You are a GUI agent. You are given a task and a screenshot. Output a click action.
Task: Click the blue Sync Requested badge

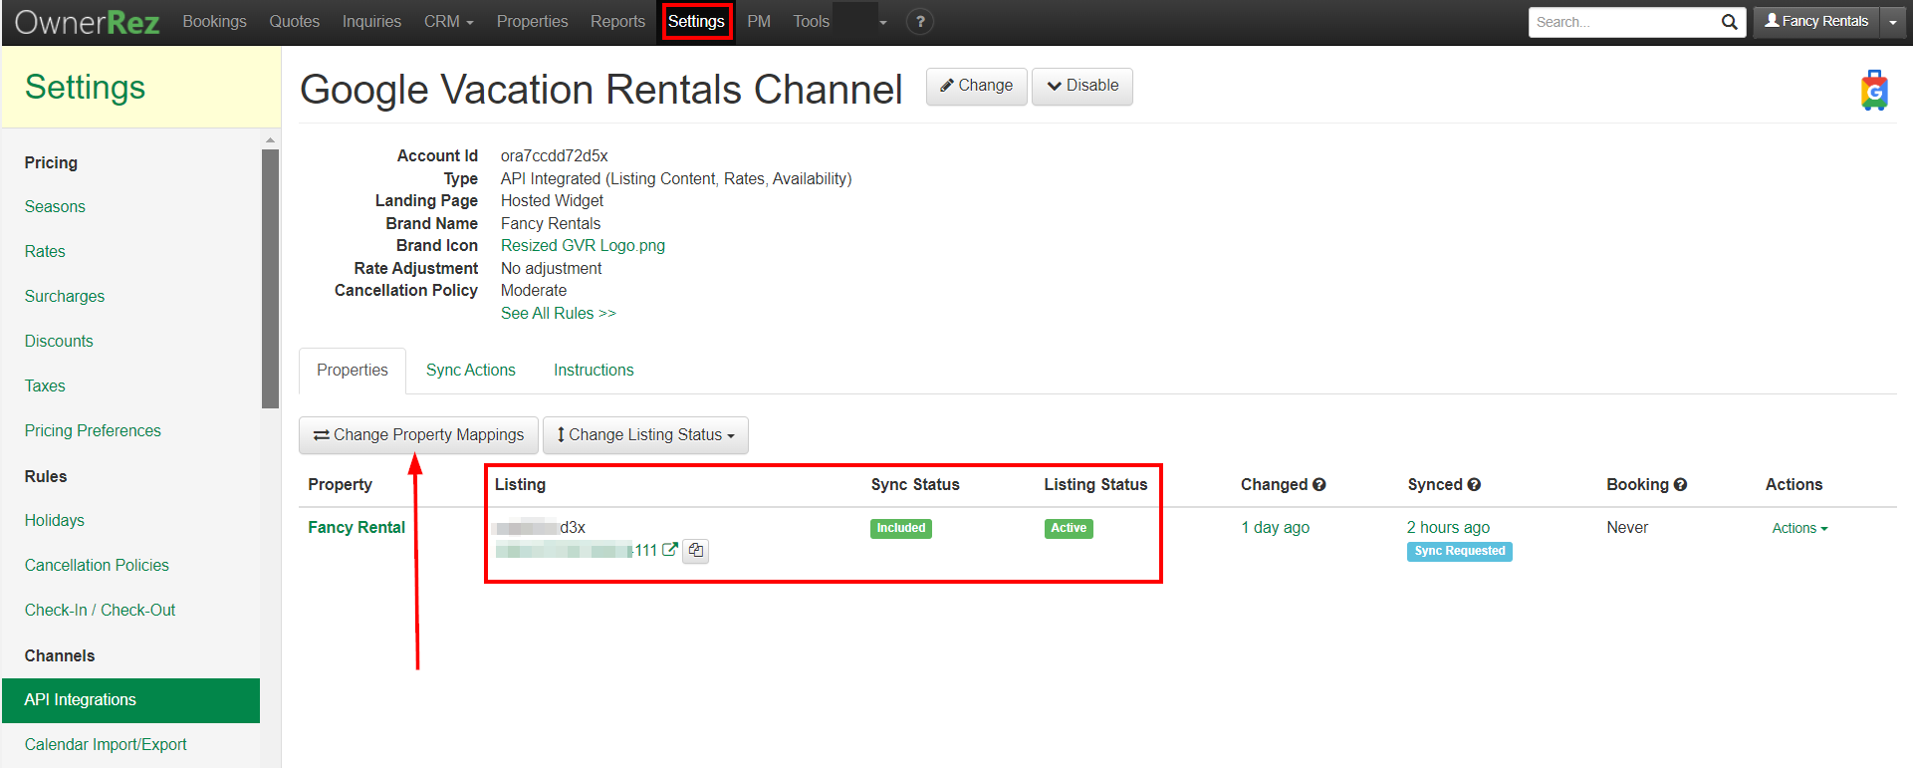pos(1460,552)
